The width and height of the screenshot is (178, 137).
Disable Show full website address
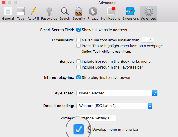79,30
